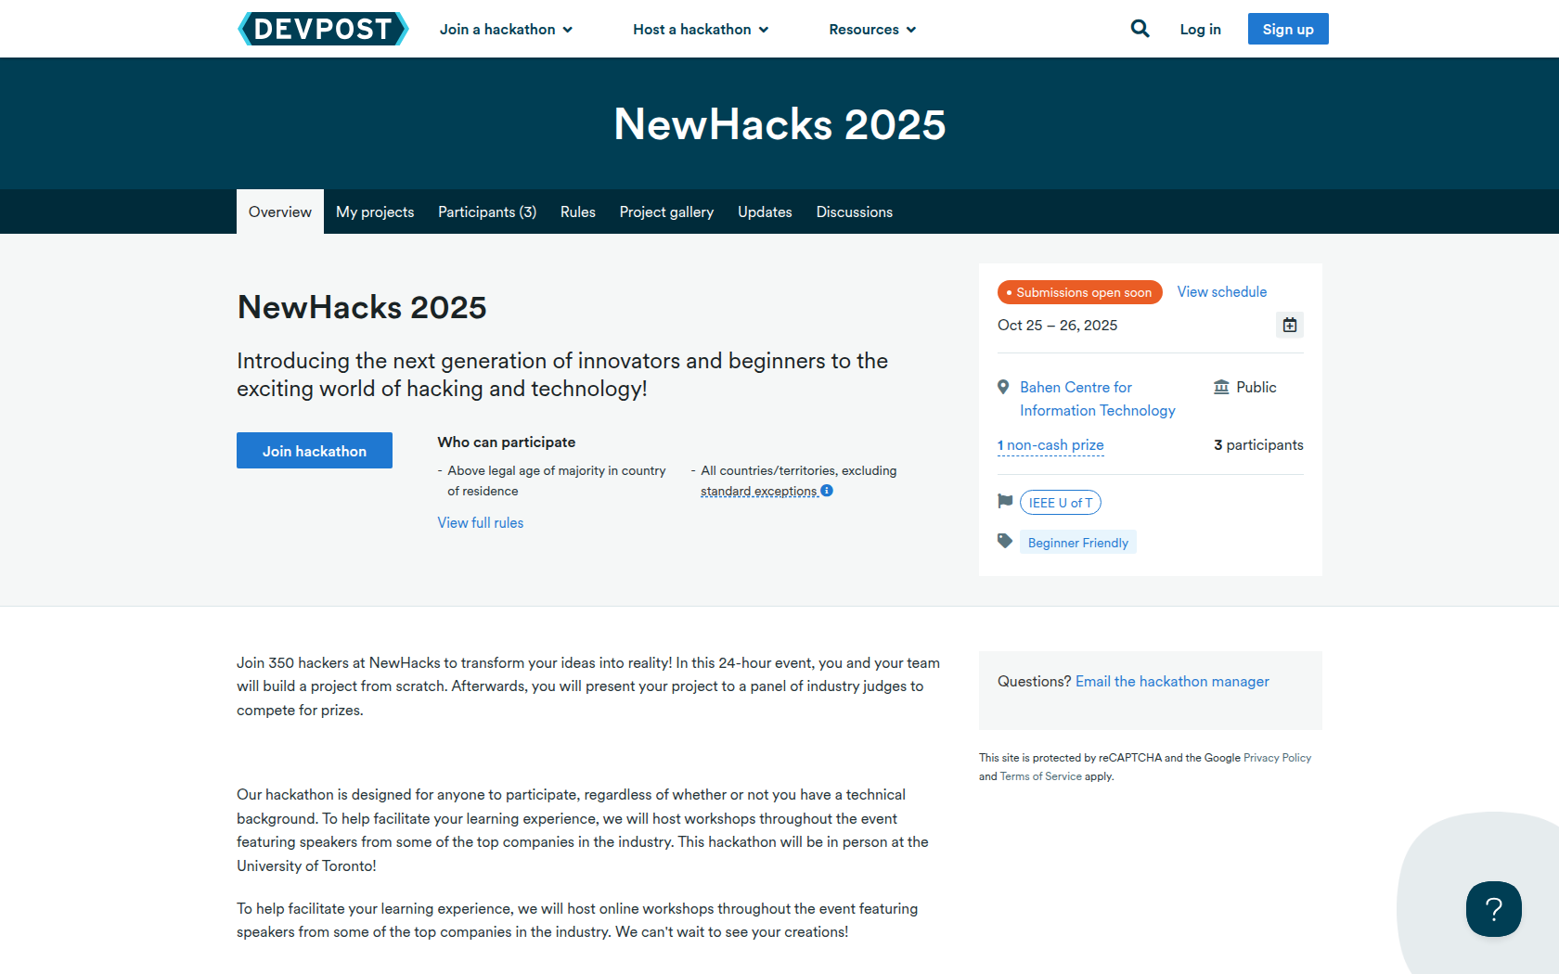Open the Project gallery tab
The height and width of the screenshot is (974, 1559).
(666, 212)
